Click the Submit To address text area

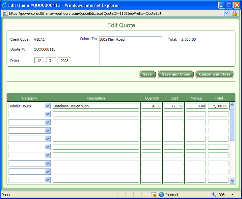click(130, 51)
